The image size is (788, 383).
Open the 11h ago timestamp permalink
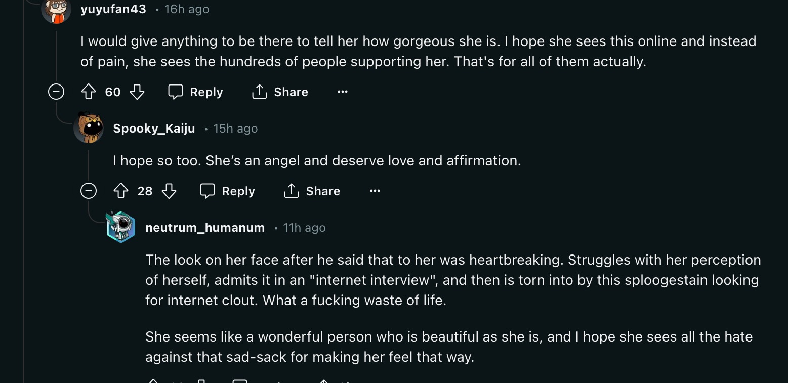tap(304, 228)
